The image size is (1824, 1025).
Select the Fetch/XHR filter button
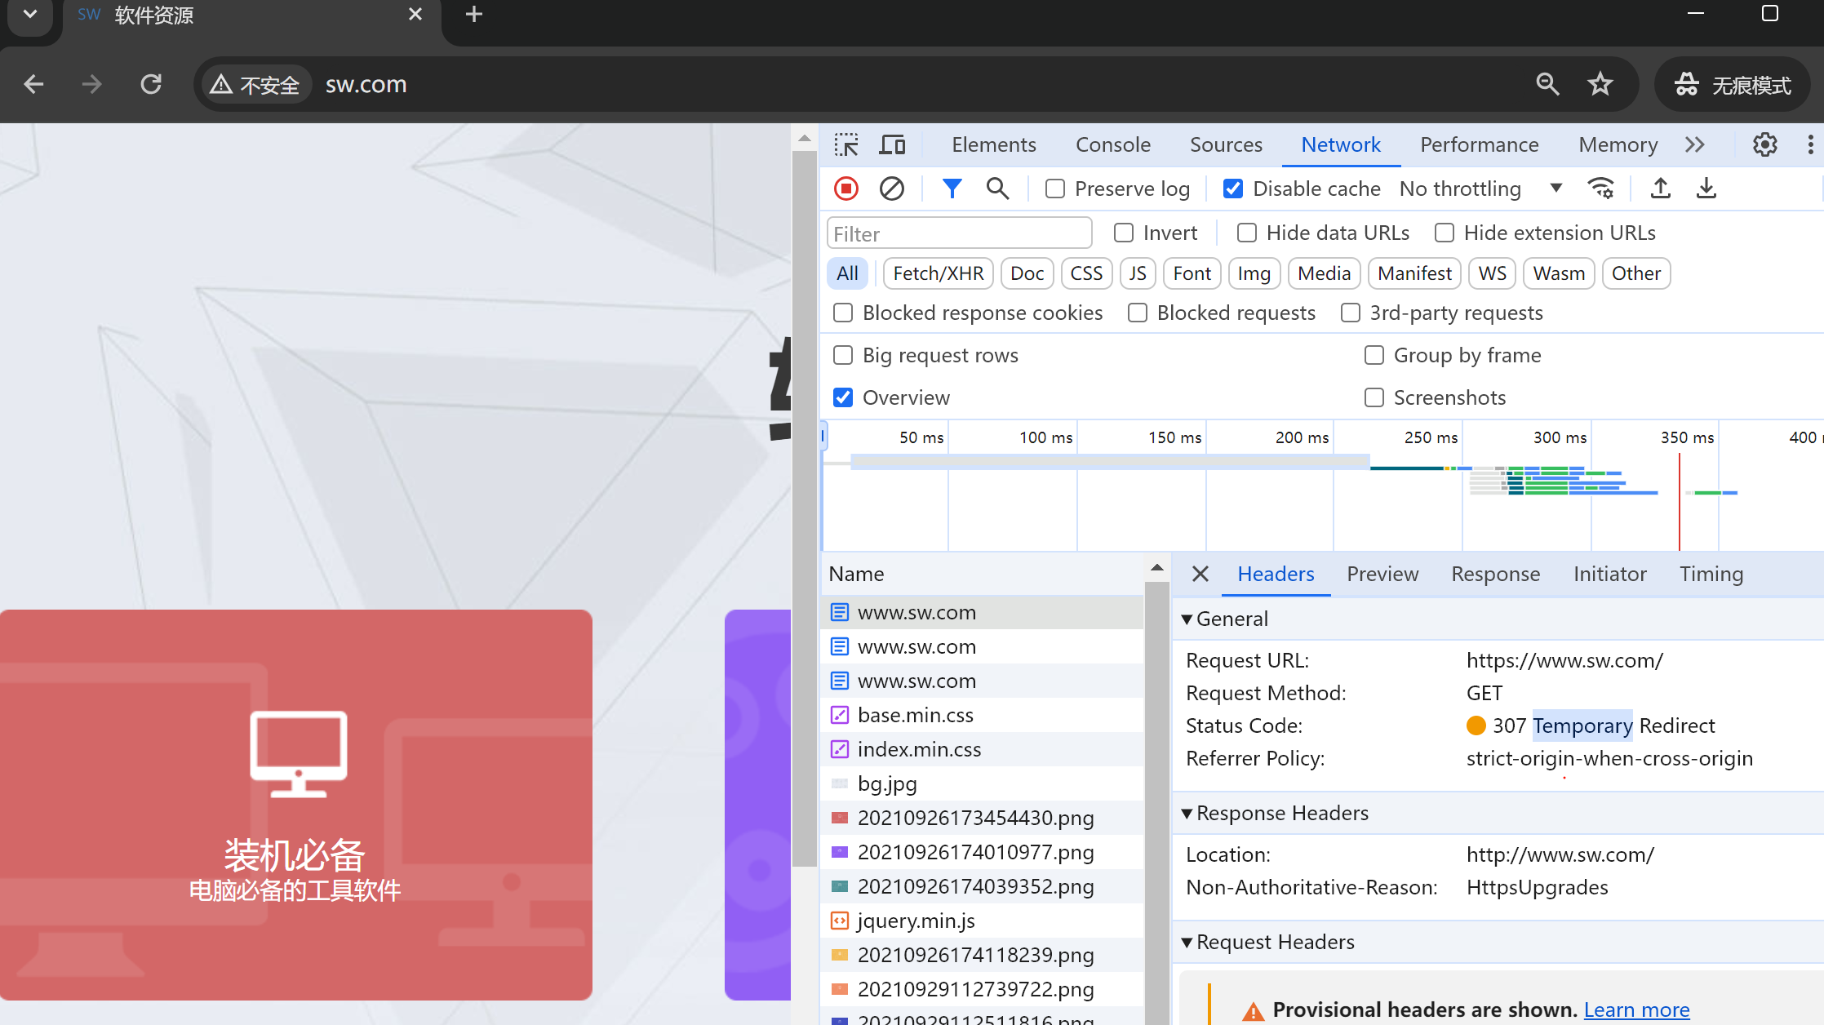(x=937, y=273)
